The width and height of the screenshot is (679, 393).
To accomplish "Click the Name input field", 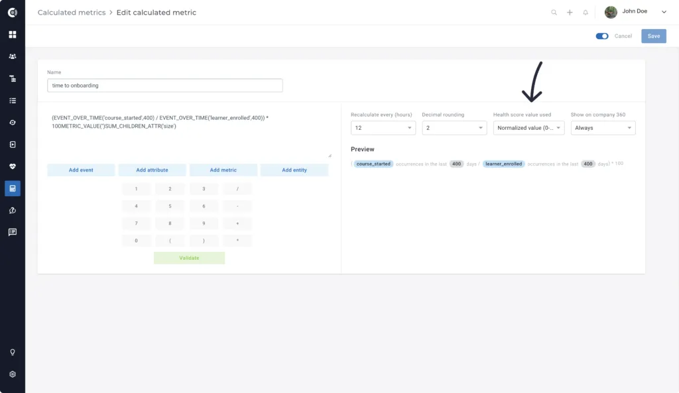I will click(165, 85).
